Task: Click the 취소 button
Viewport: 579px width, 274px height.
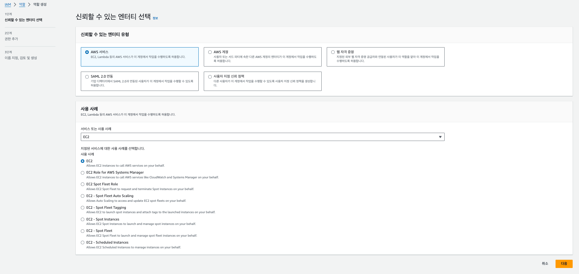Action: pos(545,264)
